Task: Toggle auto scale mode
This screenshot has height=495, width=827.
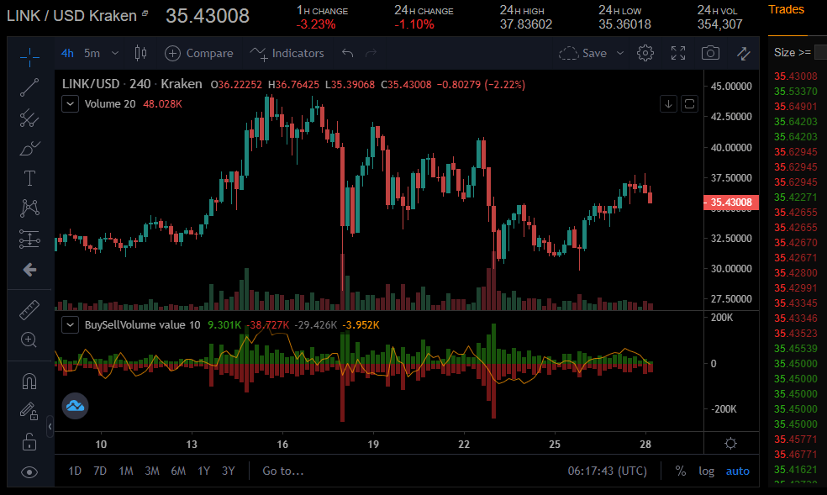Action: (737, 471)
